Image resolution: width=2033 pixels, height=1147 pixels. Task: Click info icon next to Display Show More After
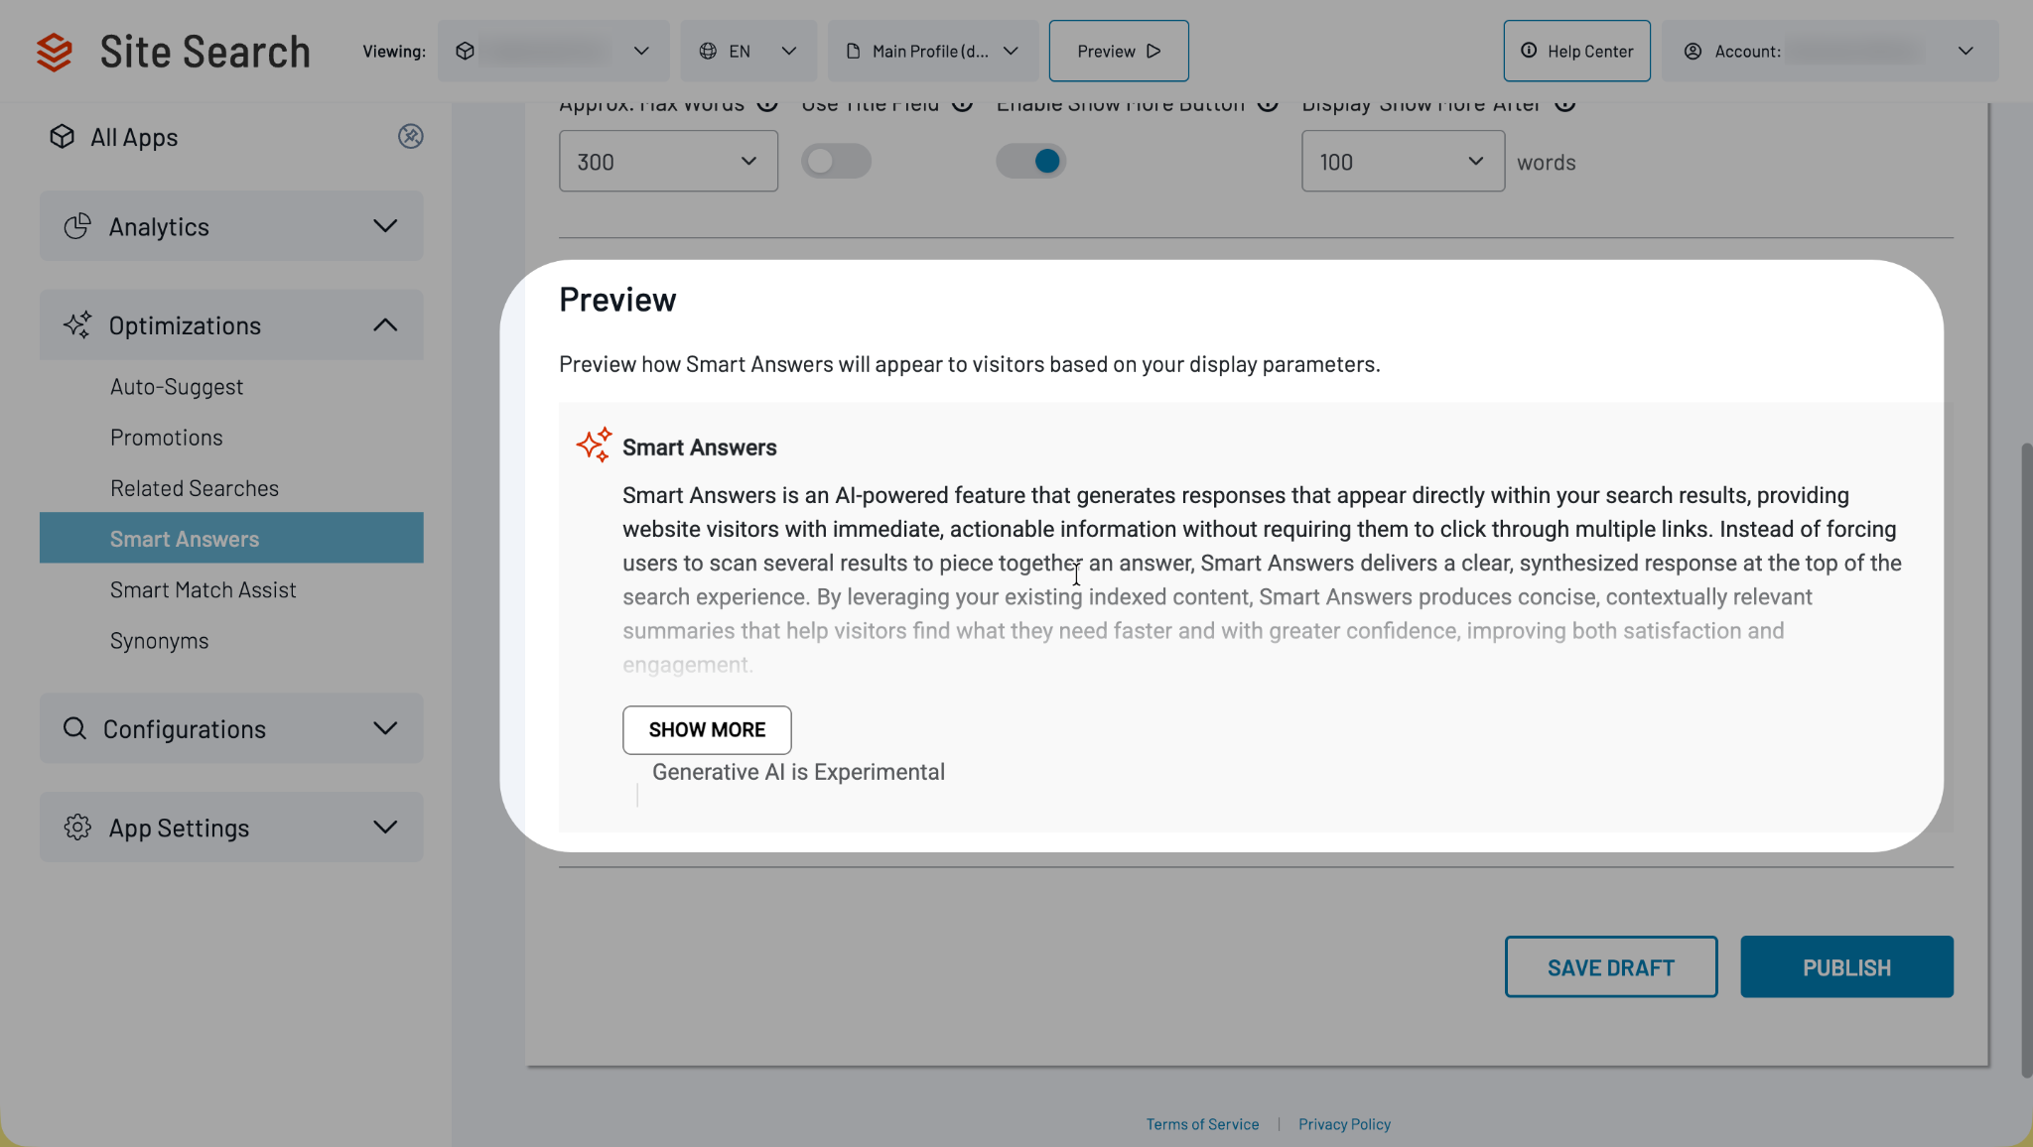pos(1565,104)
